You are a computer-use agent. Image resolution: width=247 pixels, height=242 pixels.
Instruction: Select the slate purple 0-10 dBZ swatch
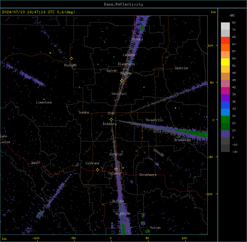click(225, 134)
